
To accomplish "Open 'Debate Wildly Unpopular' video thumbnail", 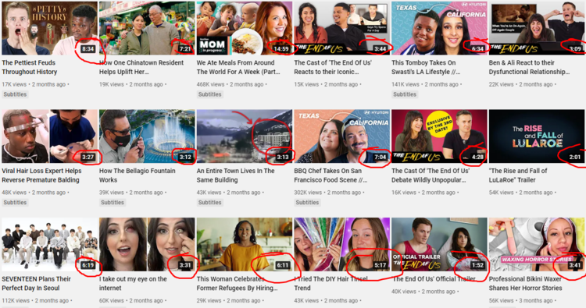I will point(439,136).
